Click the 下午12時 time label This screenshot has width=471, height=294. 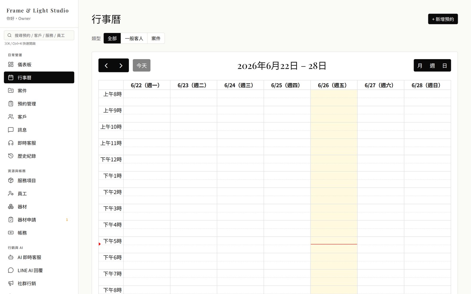[111, 159]
